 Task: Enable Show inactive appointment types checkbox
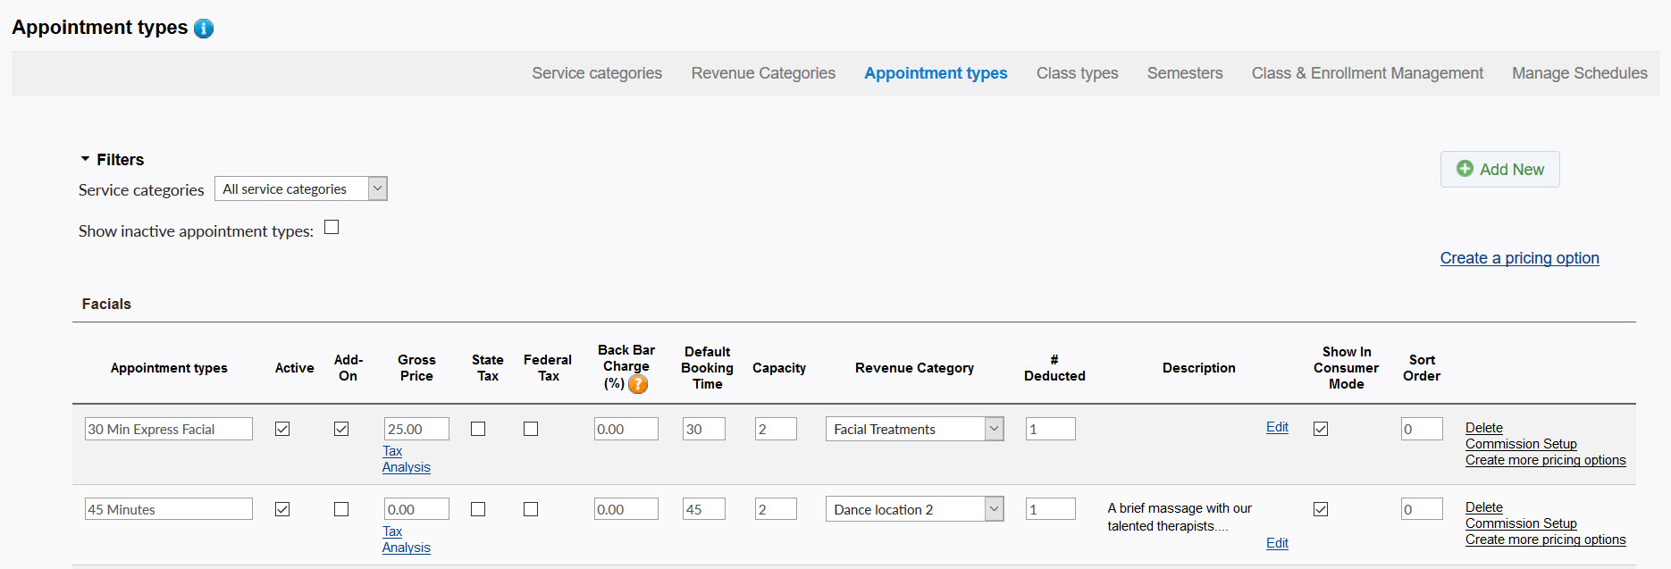[332, 228]
